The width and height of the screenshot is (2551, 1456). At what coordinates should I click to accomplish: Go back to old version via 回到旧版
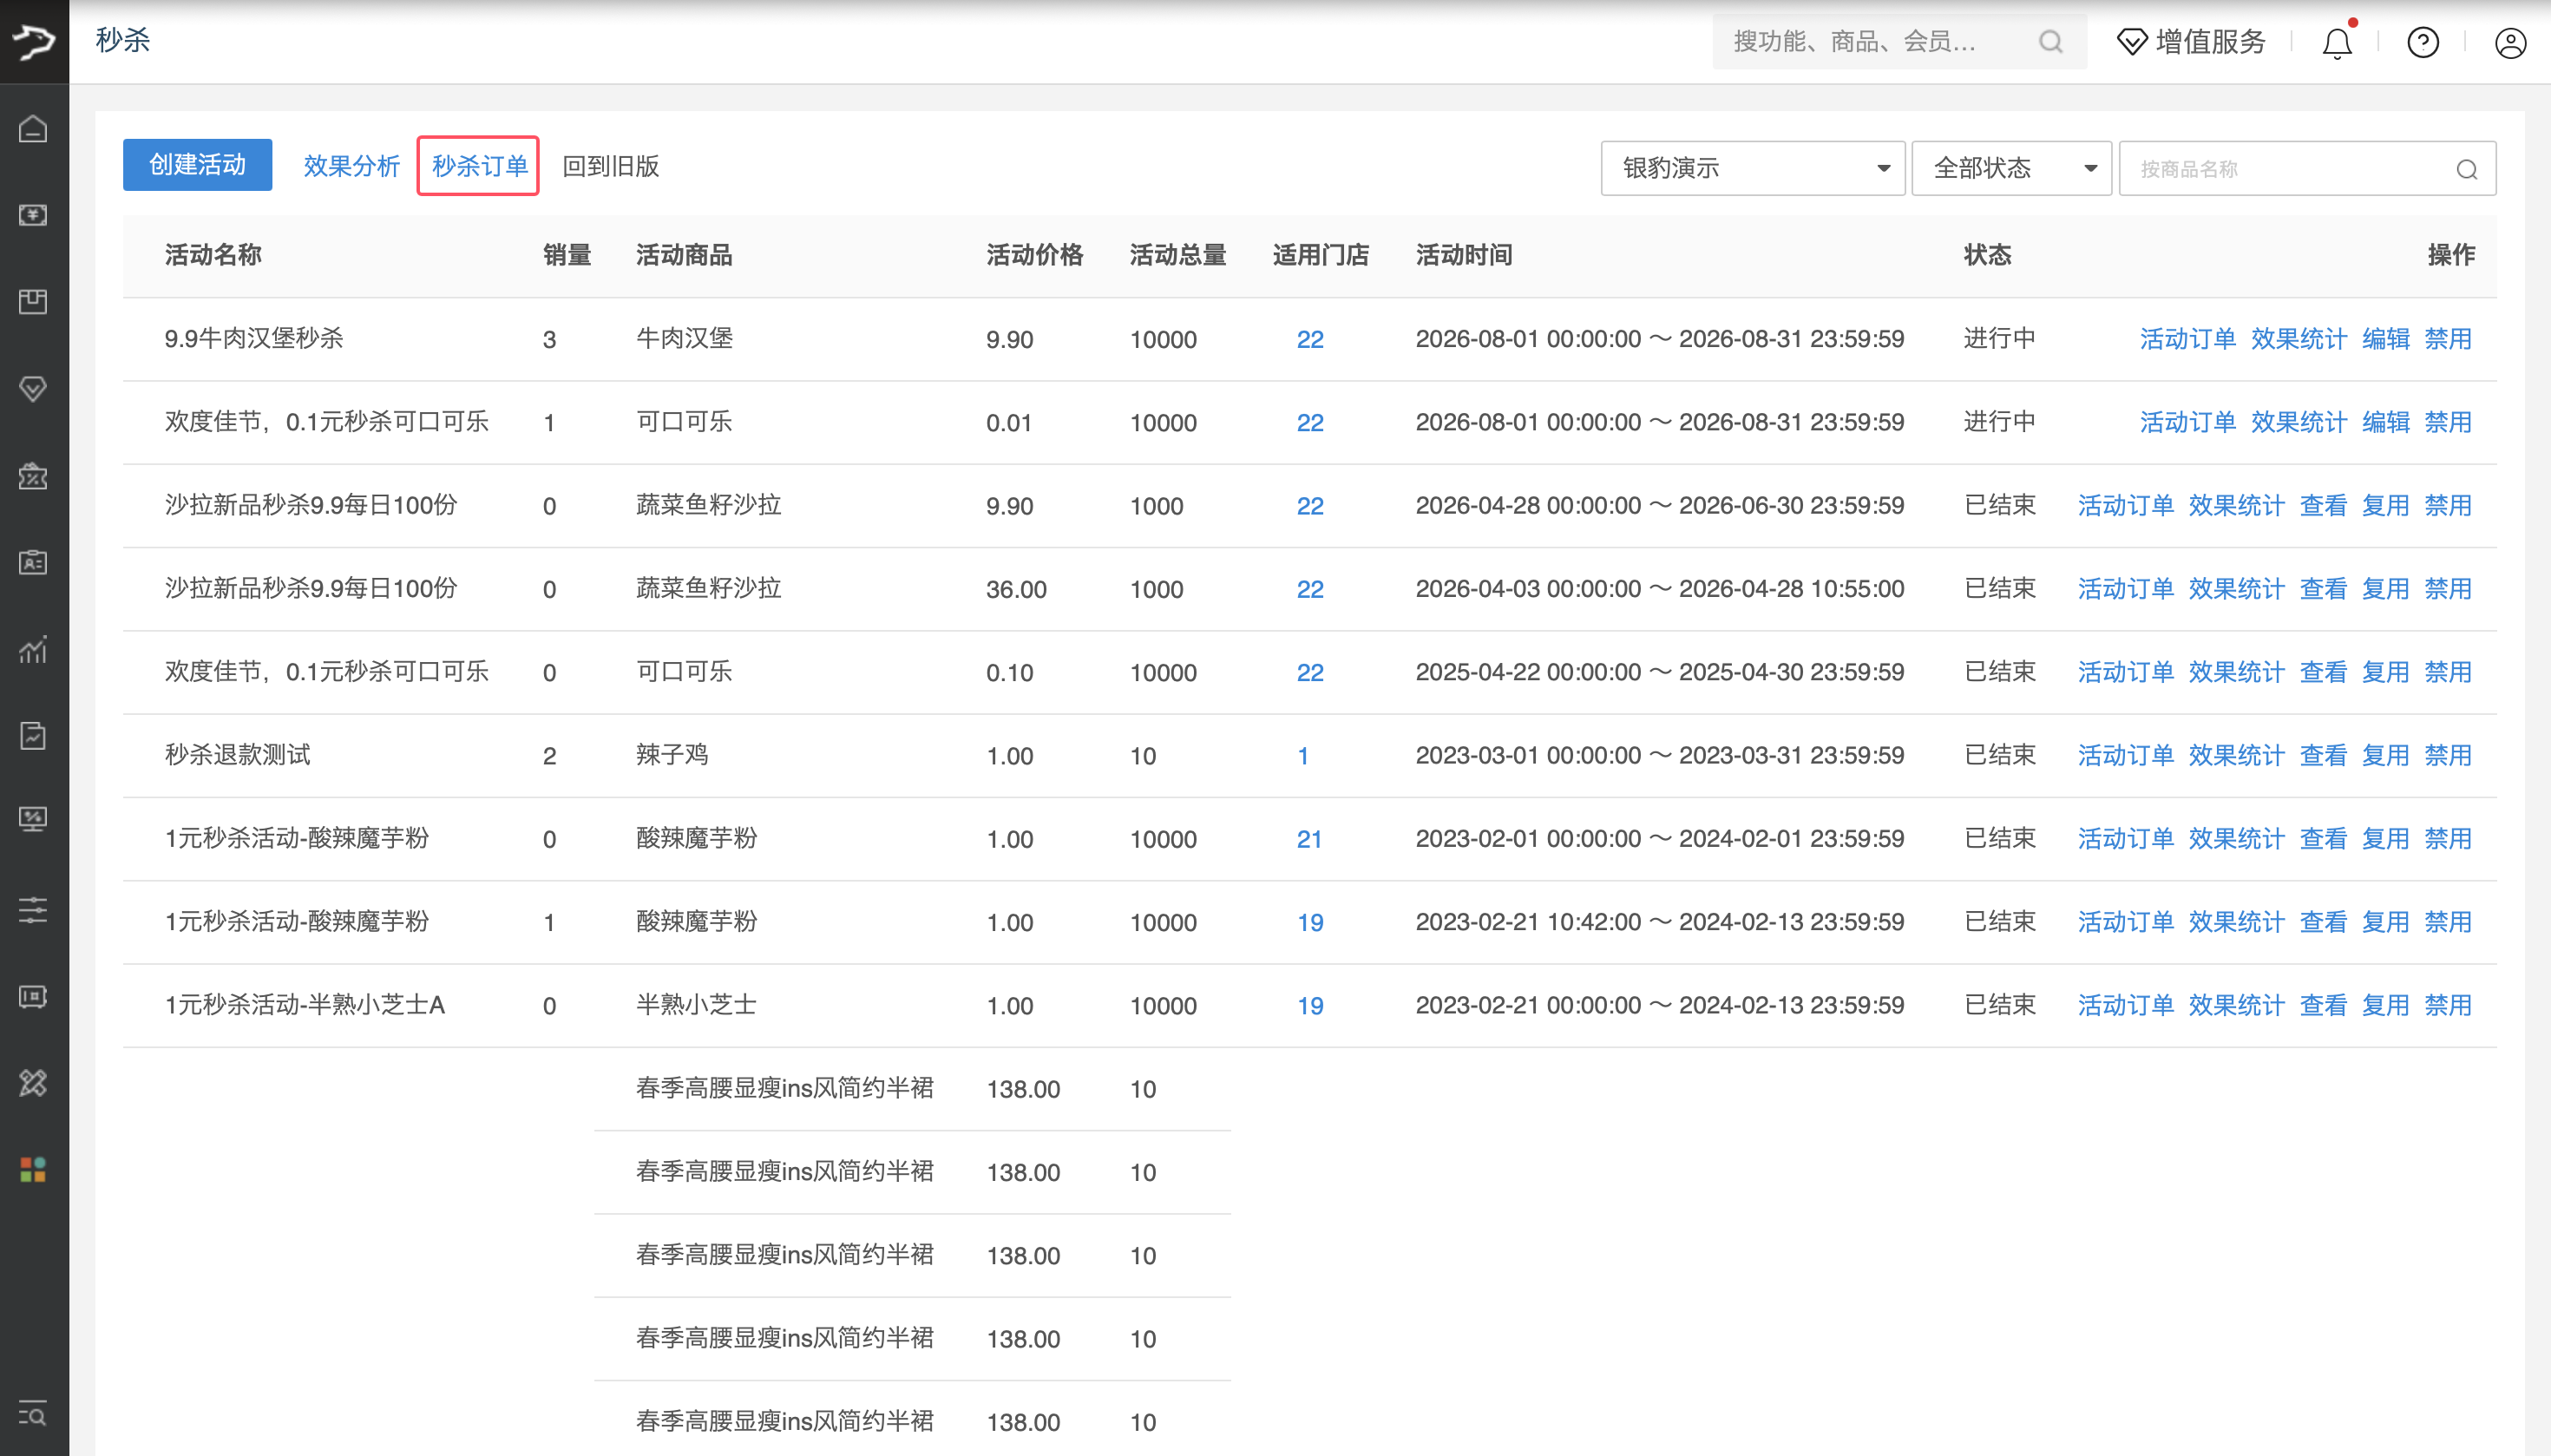[x=610, y=166]
